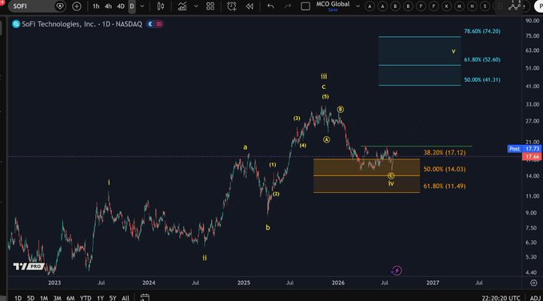Switch to the 4h interval

click(108, 6)
